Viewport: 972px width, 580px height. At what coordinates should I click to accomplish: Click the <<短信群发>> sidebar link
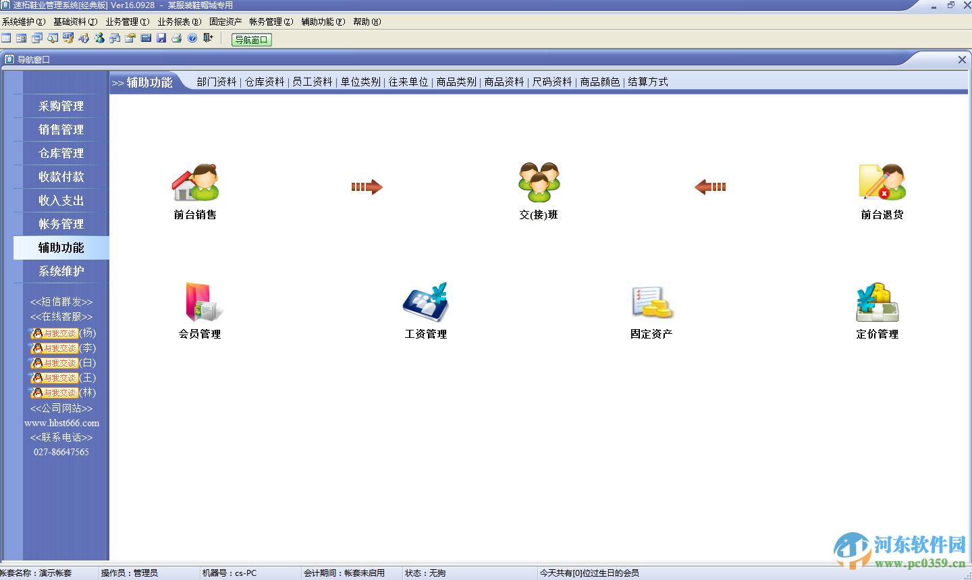point(61,301)
